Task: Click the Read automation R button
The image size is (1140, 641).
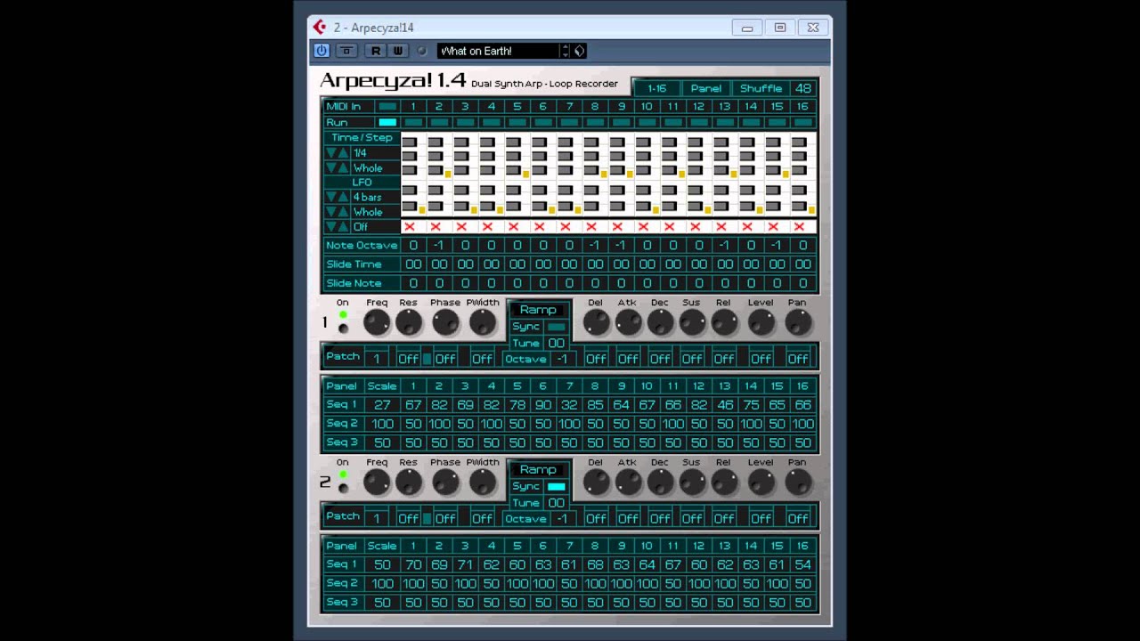Action: [376, 51]
